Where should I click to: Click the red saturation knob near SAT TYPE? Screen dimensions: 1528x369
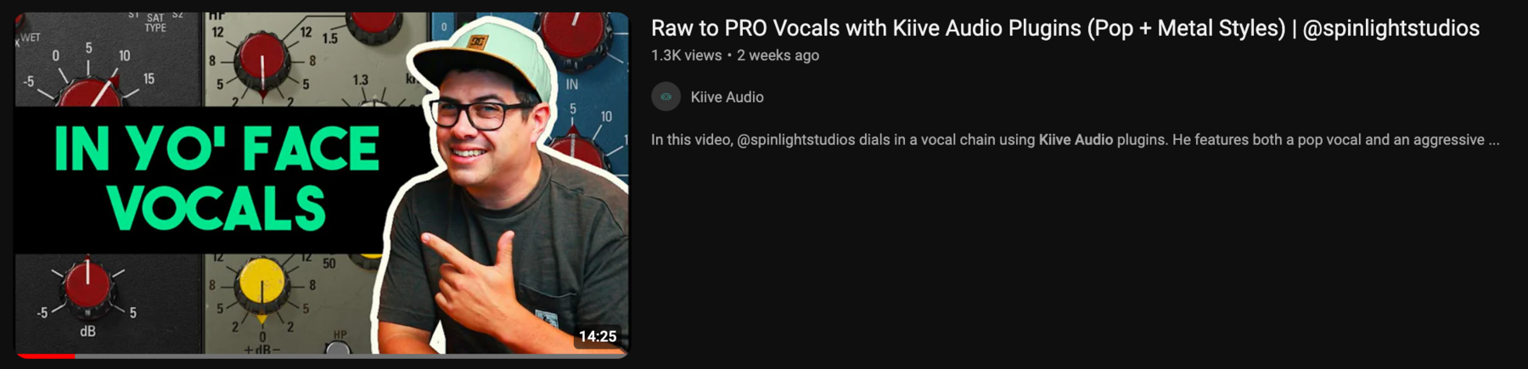coord(89,92)
